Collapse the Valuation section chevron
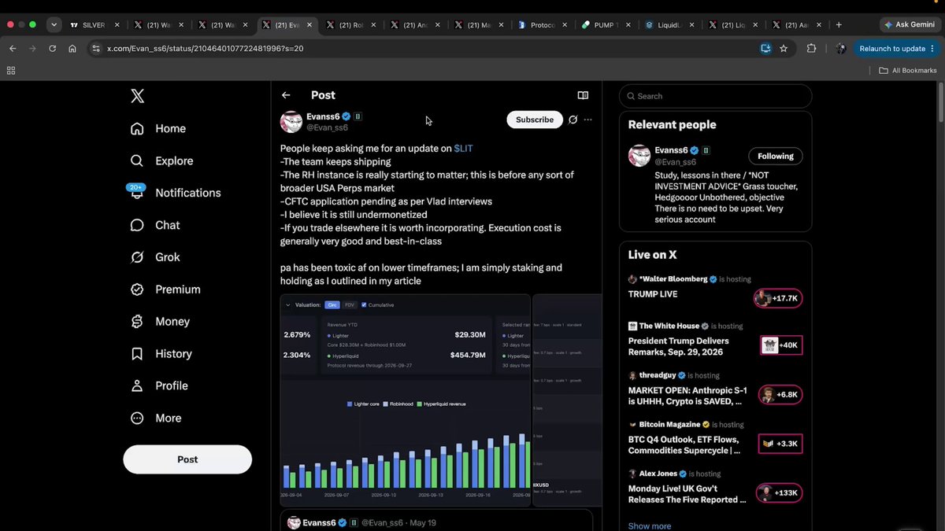Image resolution: width=945 pixels, height=531 pixels. point(287,304)
